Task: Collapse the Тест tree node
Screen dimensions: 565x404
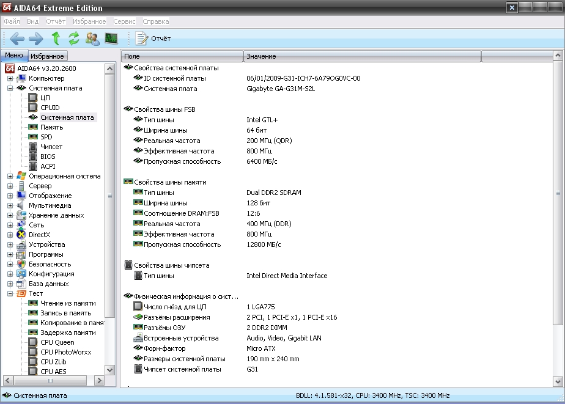Action: pos(10,293)
